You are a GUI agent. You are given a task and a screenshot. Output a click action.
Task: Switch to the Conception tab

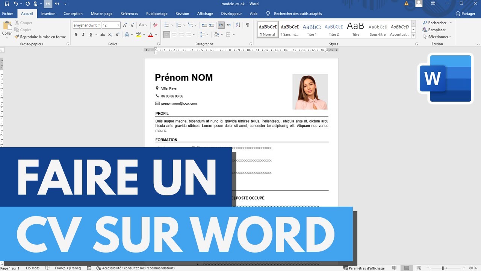[x=73, y=14]
